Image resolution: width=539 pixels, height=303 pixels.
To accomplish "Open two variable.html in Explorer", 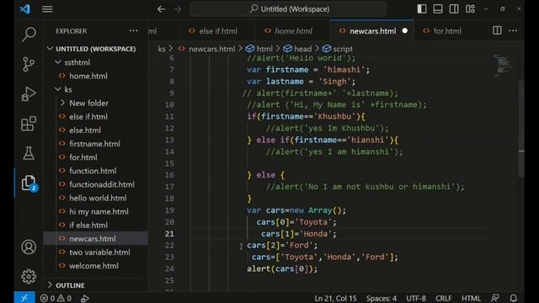I will click(96, 252).
